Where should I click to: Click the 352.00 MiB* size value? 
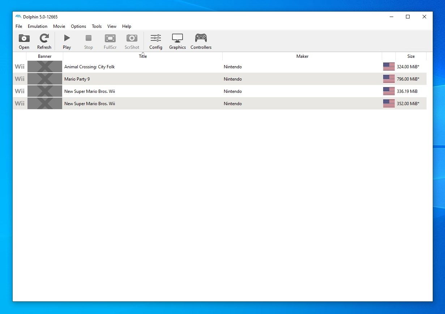point(408,104)
